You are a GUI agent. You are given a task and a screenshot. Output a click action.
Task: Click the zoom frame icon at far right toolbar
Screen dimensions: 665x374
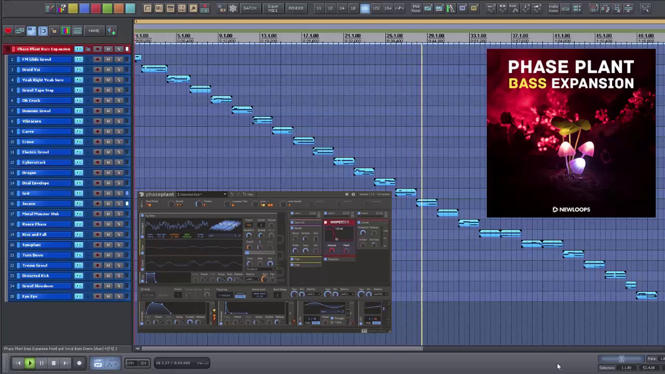645,8
